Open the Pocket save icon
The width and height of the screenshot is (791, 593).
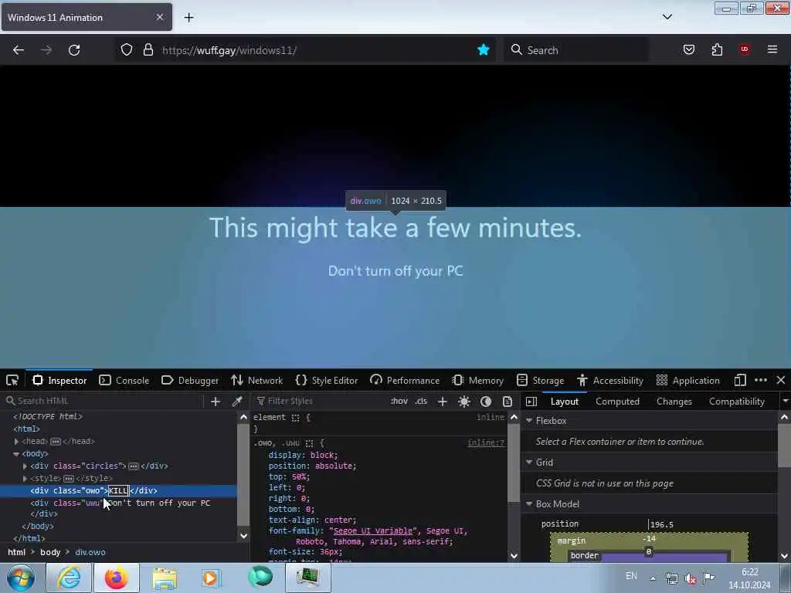coord(688,49)
